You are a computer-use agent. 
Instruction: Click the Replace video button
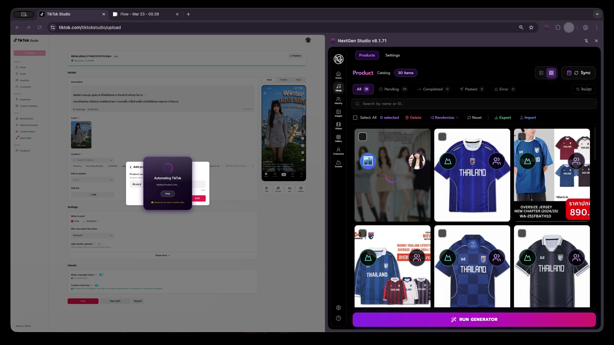click(296, 56)
